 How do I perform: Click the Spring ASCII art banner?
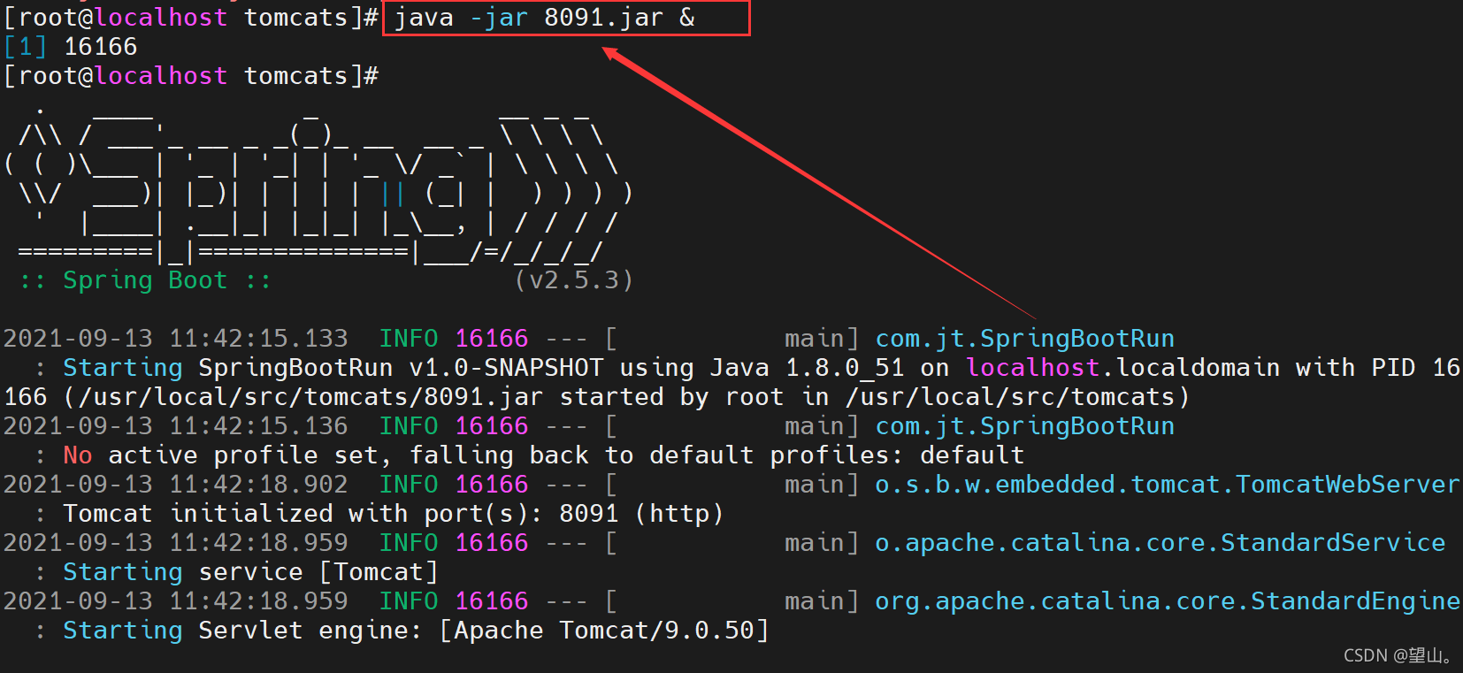coord(318,186)
